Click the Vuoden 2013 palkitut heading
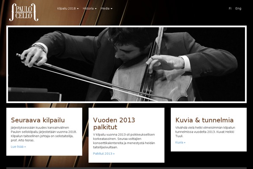Screen dimensions: 253x169 coord(114,123)
